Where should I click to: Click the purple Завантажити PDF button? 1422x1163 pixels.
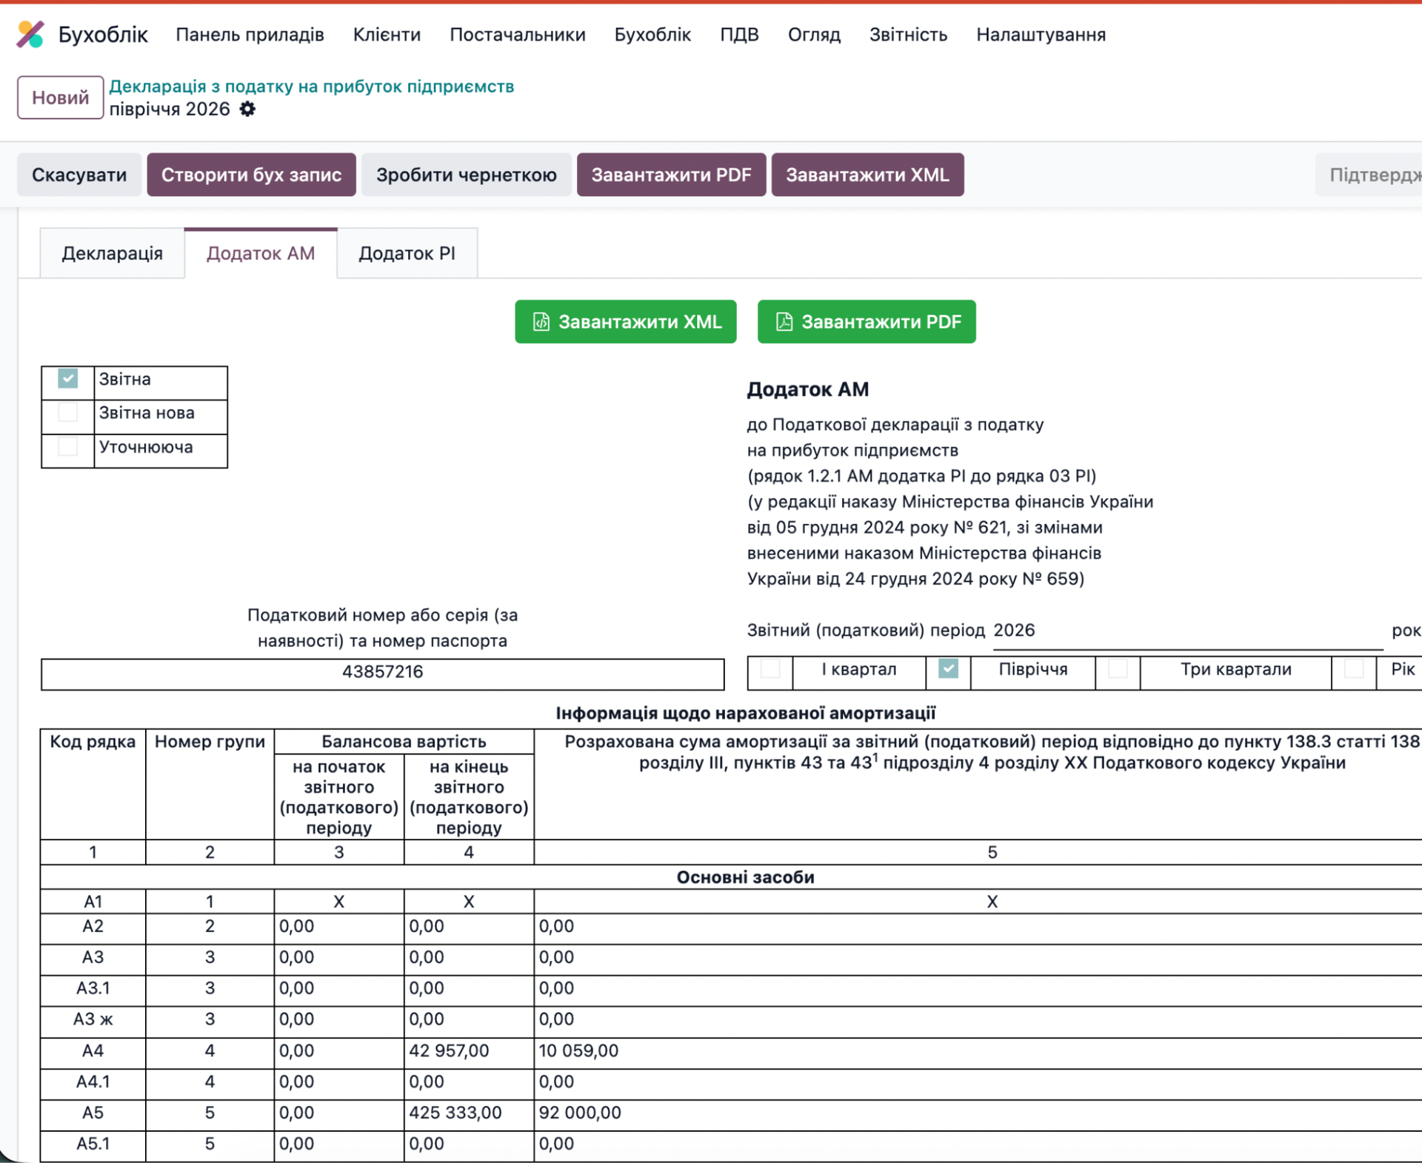click(671, 175)
